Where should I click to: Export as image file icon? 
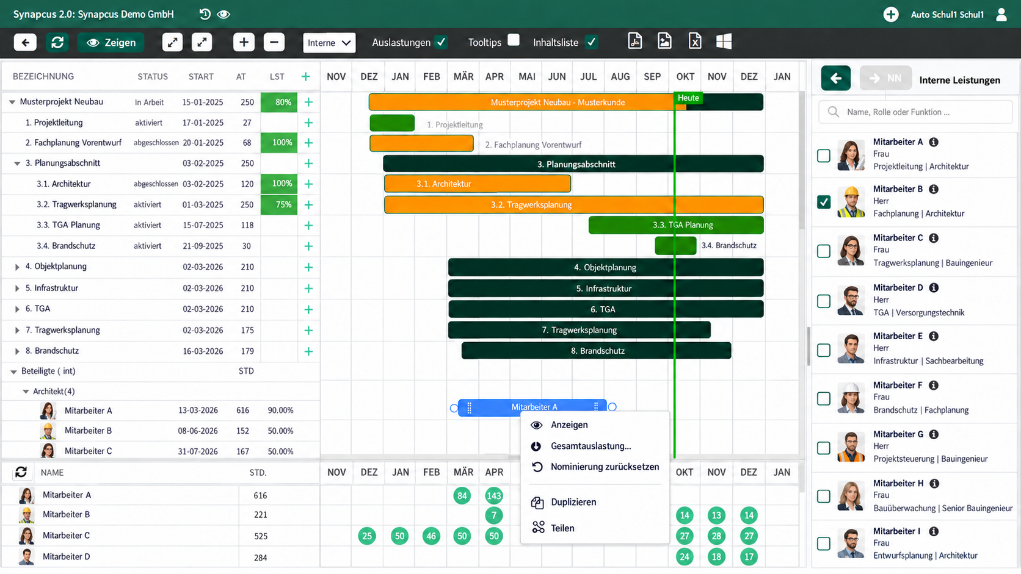(664, 41)
